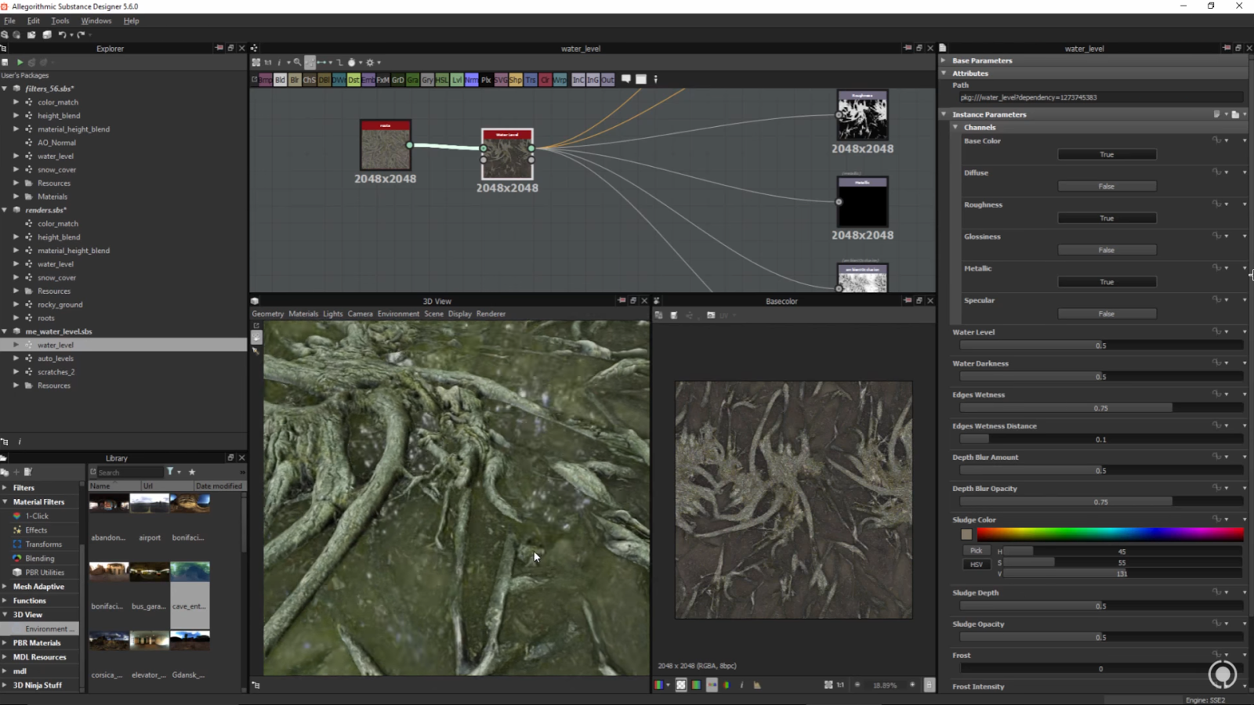Click the Gradient (Gra) node shortcut
The height and width of the screenshot is (705, 1254).
point(412,80)
